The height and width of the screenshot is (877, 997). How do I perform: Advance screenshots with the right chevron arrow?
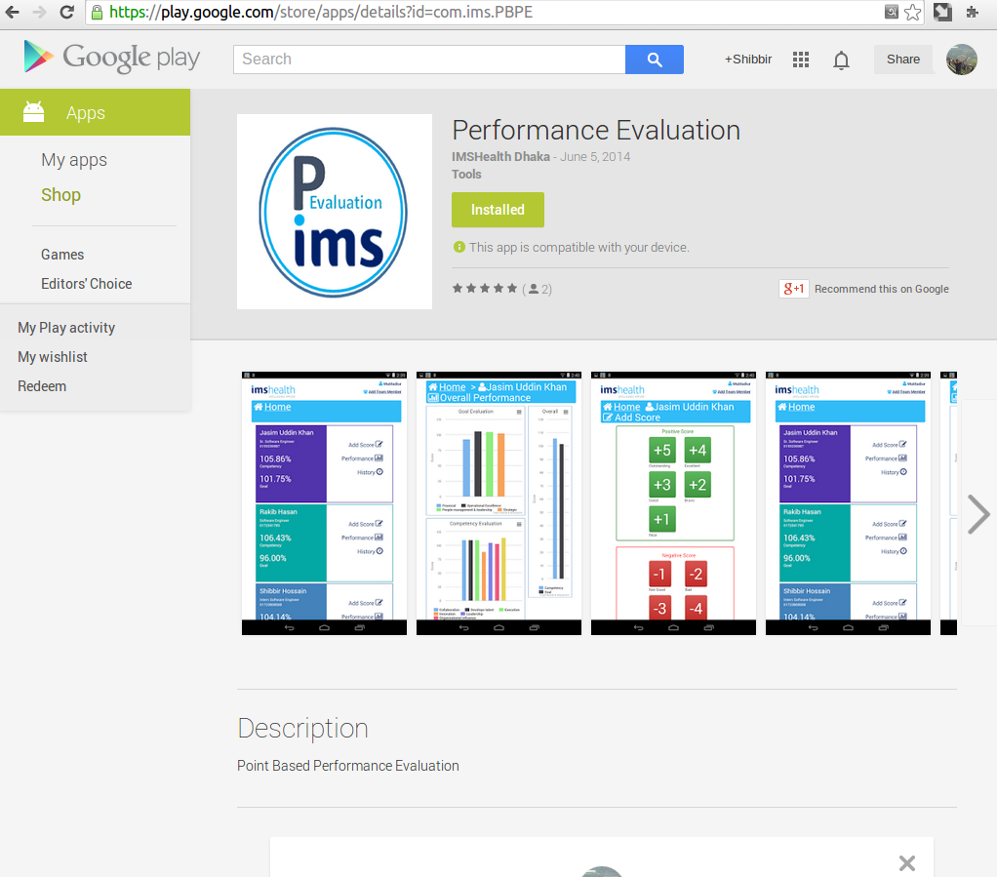click(978, 514)
